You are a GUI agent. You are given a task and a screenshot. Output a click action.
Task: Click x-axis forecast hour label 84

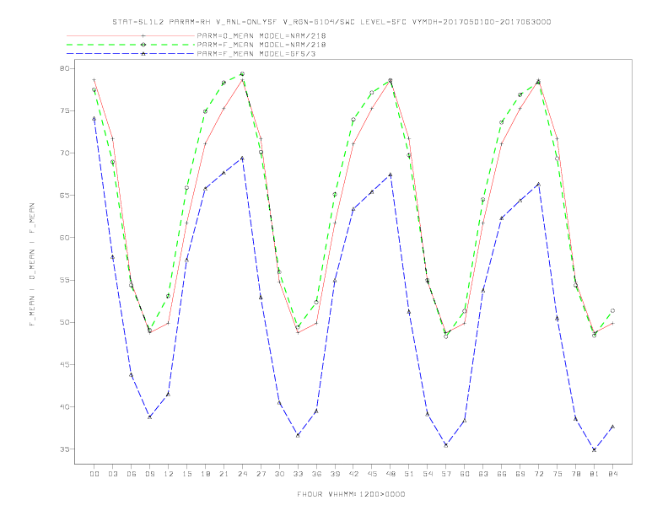pos(612,474)
